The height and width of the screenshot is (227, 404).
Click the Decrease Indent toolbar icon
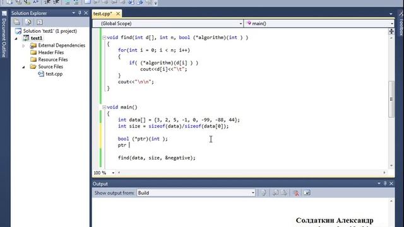(47, 3)
